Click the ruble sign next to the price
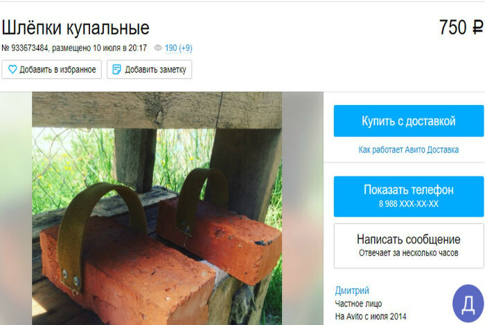This screenshot has width=485, height=325. (x=477, y=27)
